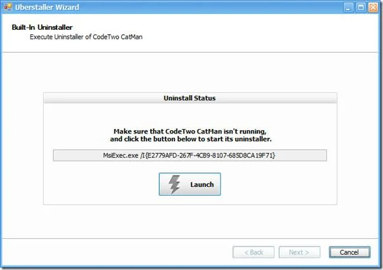
Task: Click the lightning bolt icon on Launch
Action: 174,184
